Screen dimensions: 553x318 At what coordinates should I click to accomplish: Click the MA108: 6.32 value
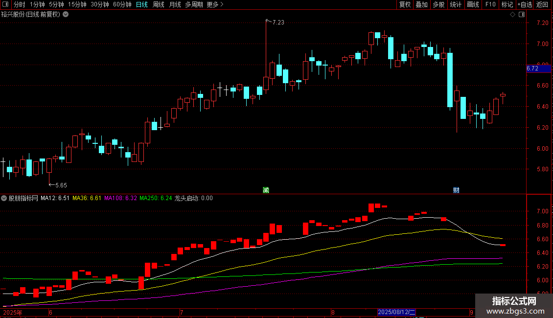click(120, 198)
